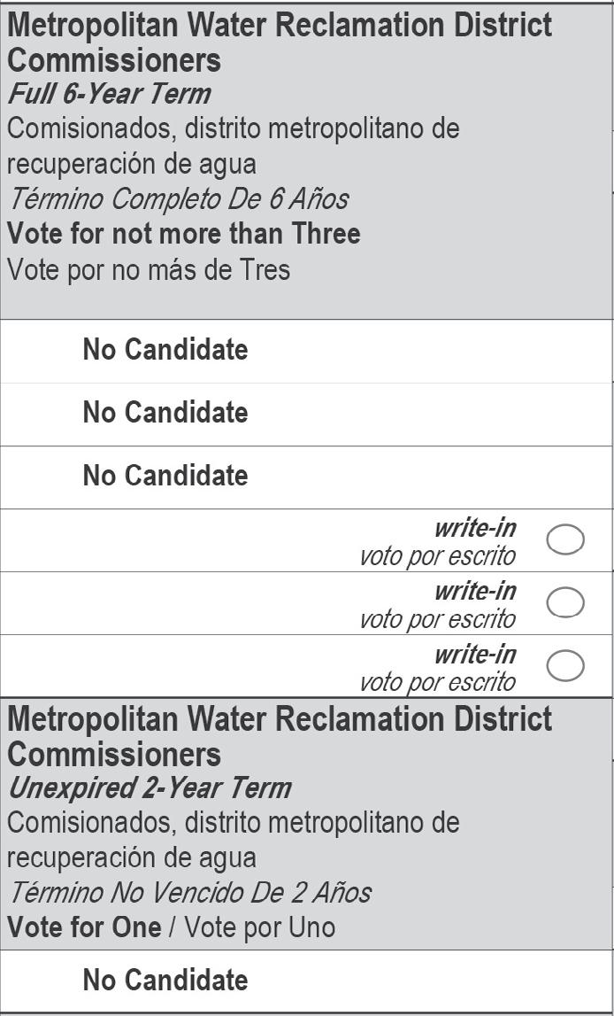The width and height of the screenshot is (614, 1016).
Task: Select the third write-in oval
Action: (x=565, y=665)
